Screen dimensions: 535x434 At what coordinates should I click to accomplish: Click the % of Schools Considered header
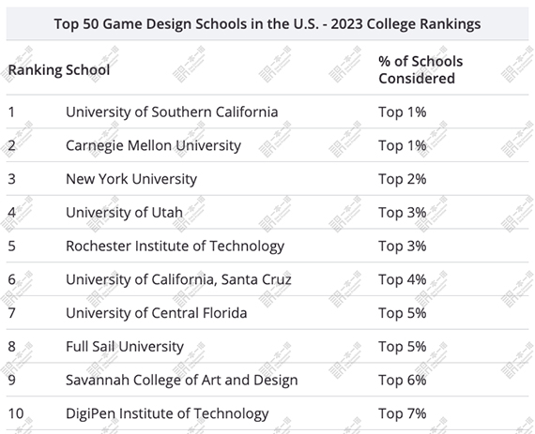click(420, 70)
